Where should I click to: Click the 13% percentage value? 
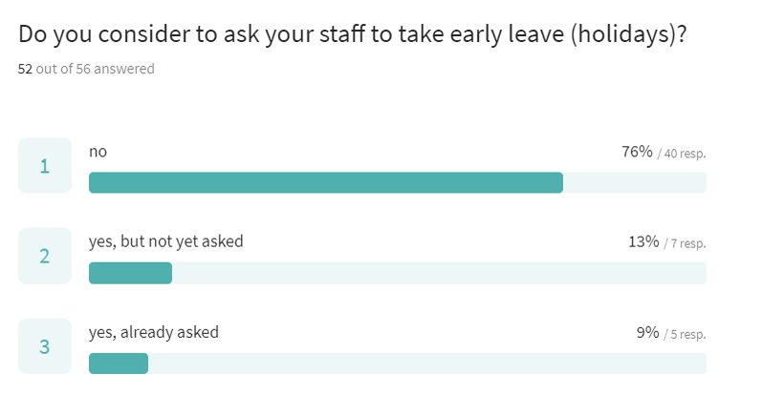pyautogui.click(x=643, y=242)
